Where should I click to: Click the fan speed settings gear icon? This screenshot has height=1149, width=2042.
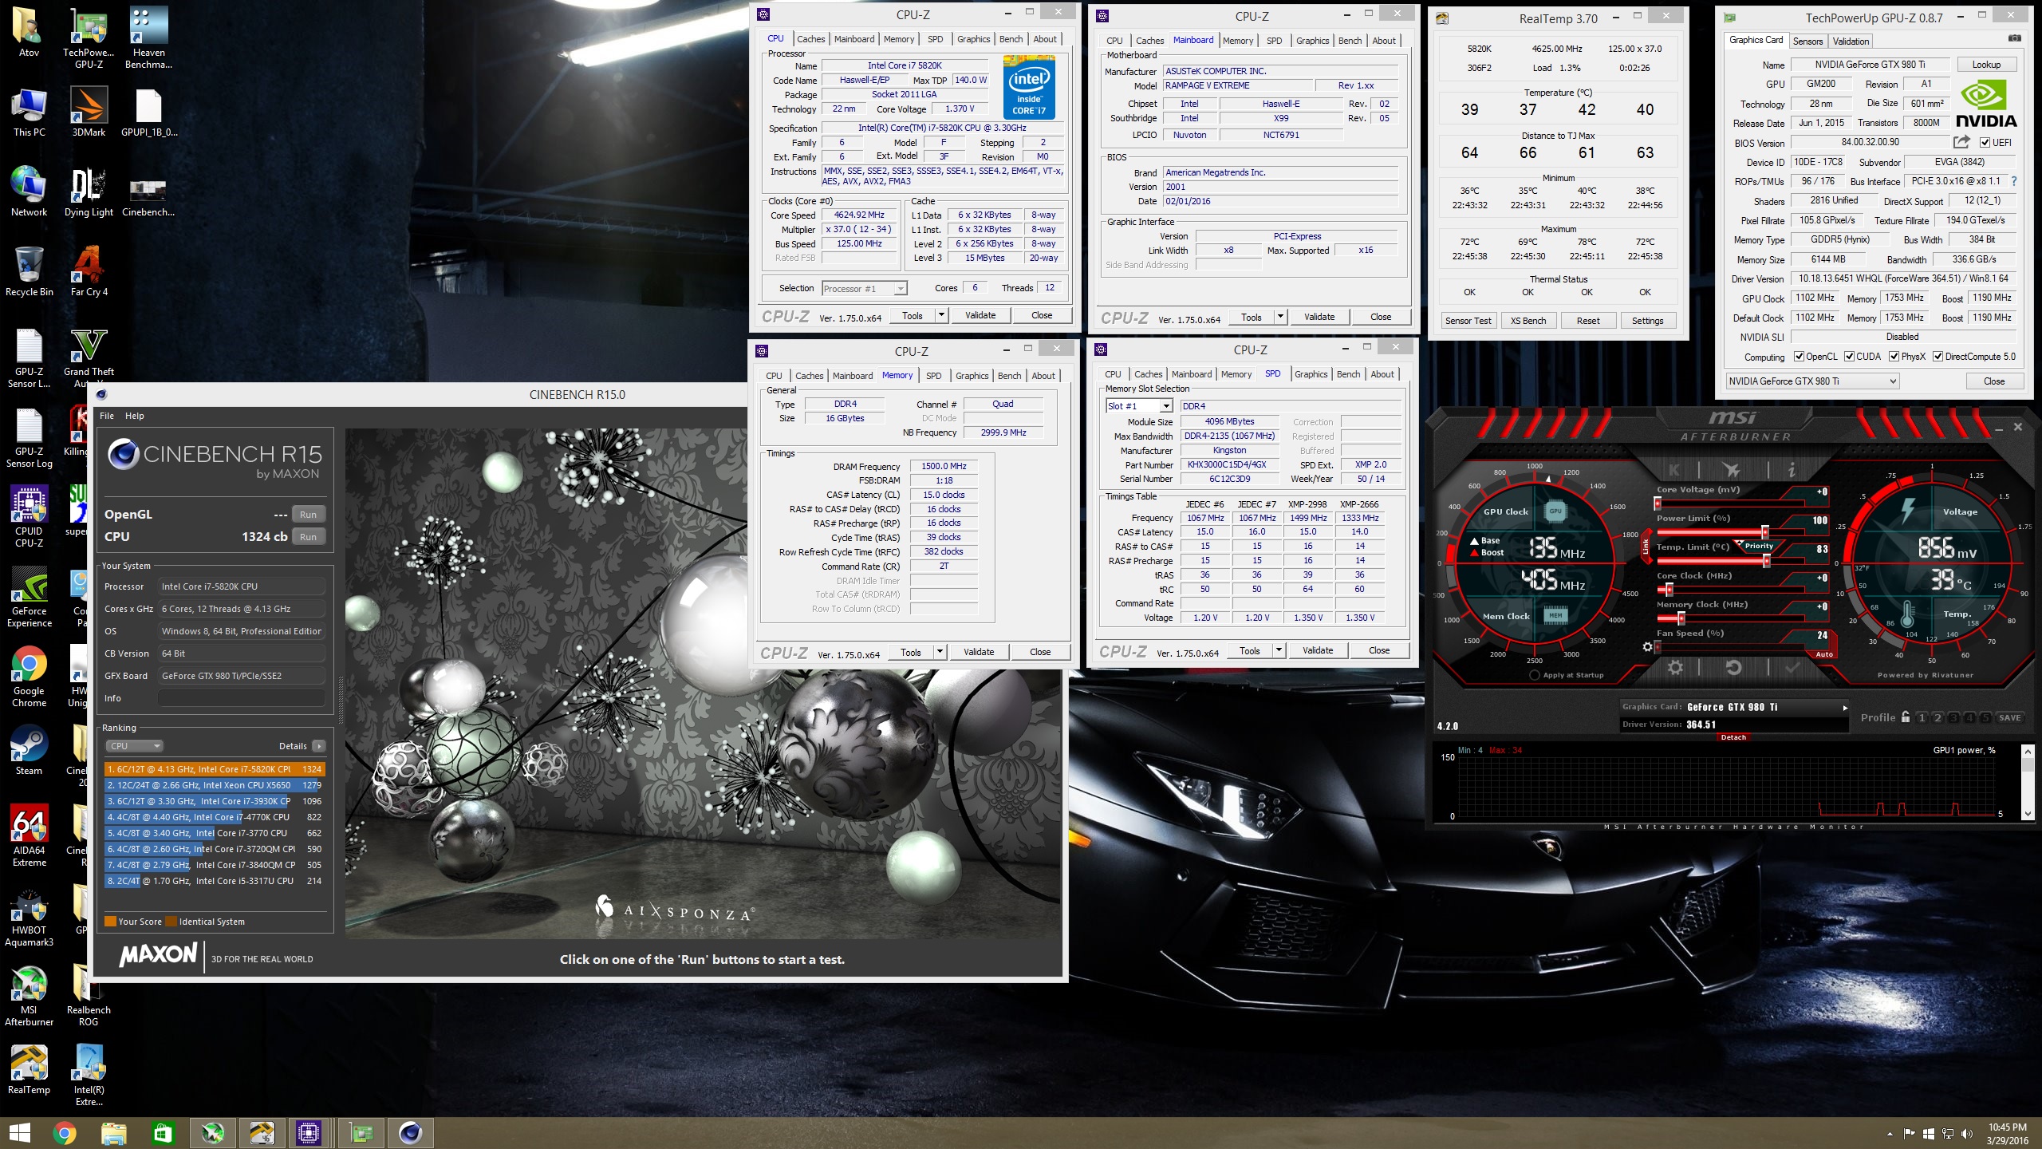pyautogui.click(x=1647, y=647)
